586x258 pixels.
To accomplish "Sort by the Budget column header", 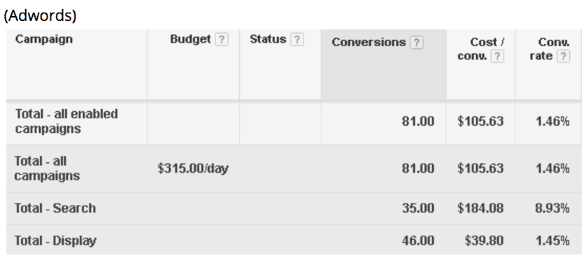I will 191,39.
